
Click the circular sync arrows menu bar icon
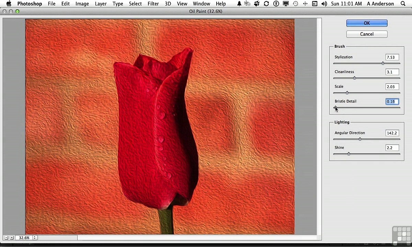(266, 4)
